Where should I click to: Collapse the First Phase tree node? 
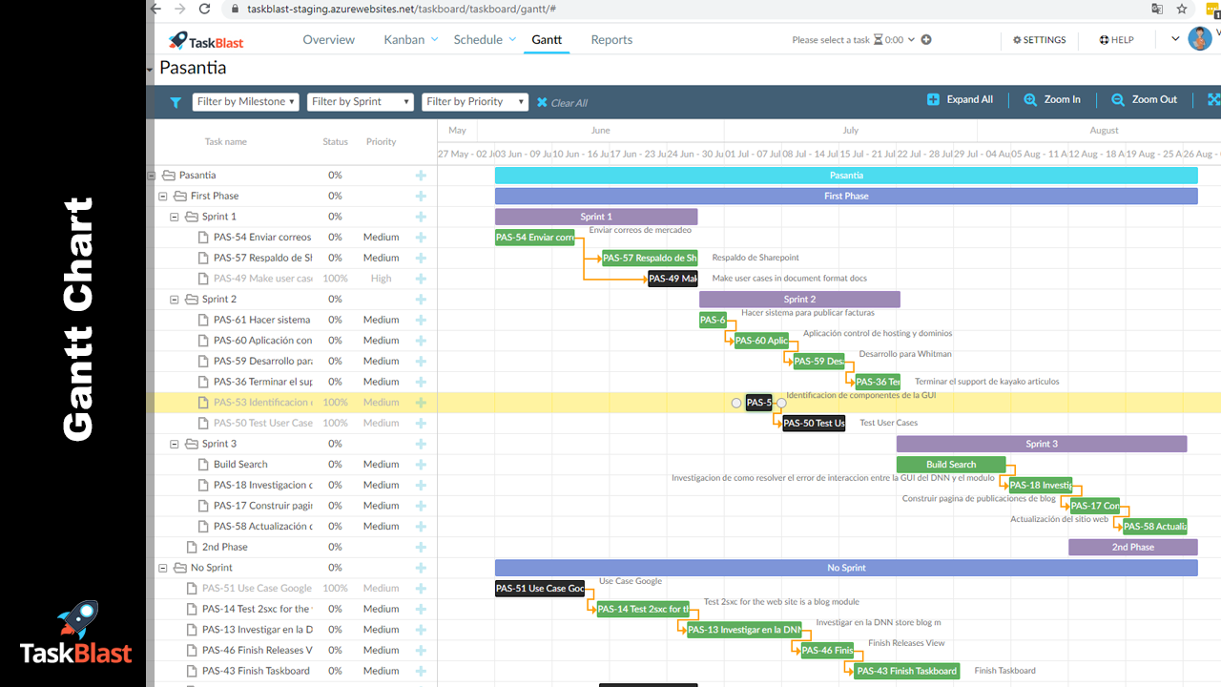pos(163,196)
